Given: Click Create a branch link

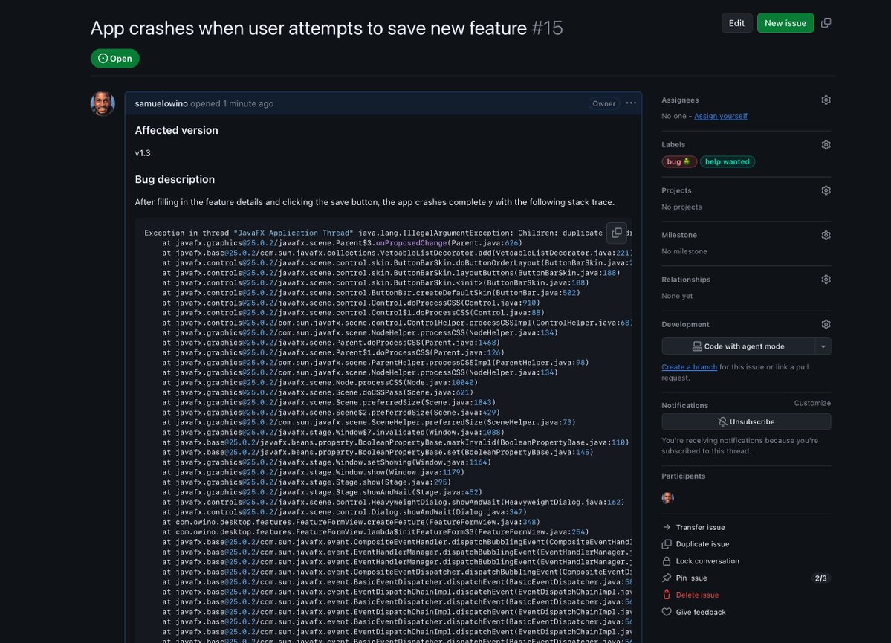Looking at the screenshot, I should [x=689, y=367].
